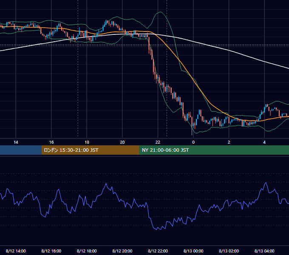Click the London session bar 15:30-21:00 JST
The image size is (289, 255).
[90, 150]
